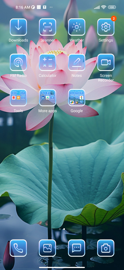Screen dimensions: 124x270
Task: Launch the Camera app in dock
Action: click(106, 248)
